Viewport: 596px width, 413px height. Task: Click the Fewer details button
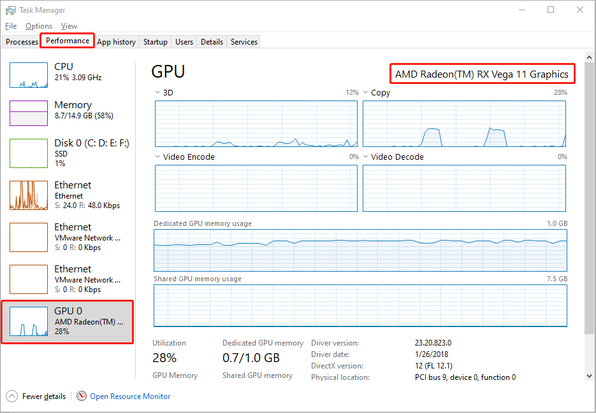[x=36, y=396]
